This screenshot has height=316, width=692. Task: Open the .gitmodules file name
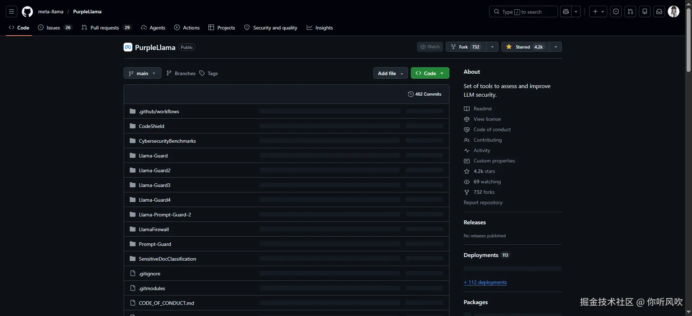[x=152, y=288]
